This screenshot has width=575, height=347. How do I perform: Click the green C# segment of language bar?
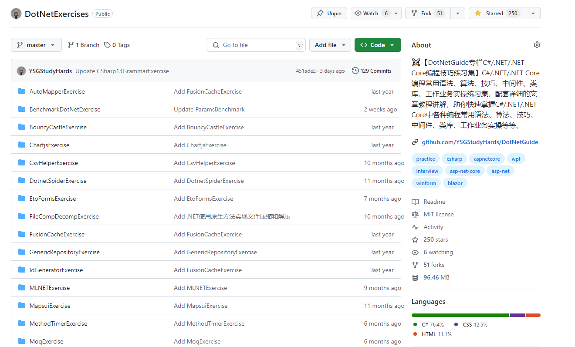[460, 315]
